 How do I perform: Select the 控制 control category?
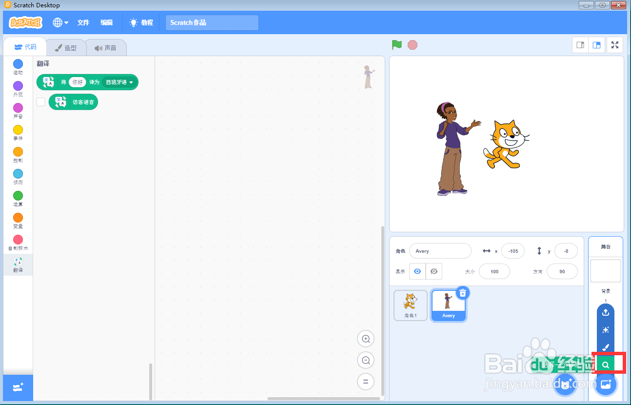point(18,155)
